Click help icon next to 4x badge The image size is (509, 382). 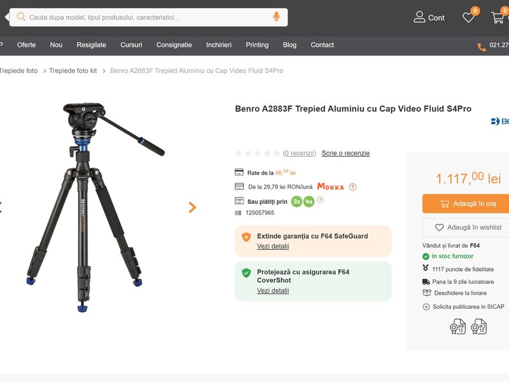[x=320, y=200]
